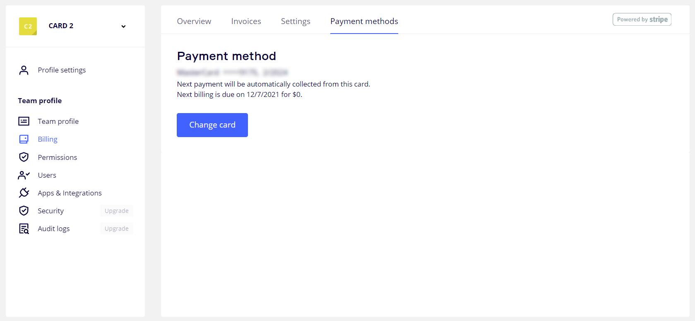Go to the Settings tab
The image size is (695, 321).
[x=296, y=21]
